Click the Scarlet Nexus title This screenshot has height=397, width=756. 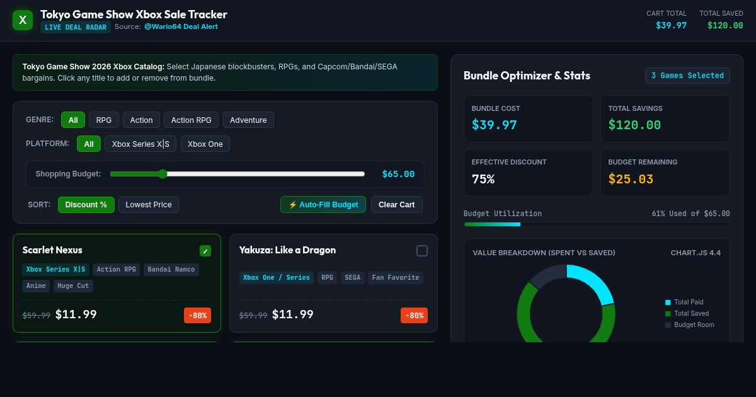click(52, 250)
